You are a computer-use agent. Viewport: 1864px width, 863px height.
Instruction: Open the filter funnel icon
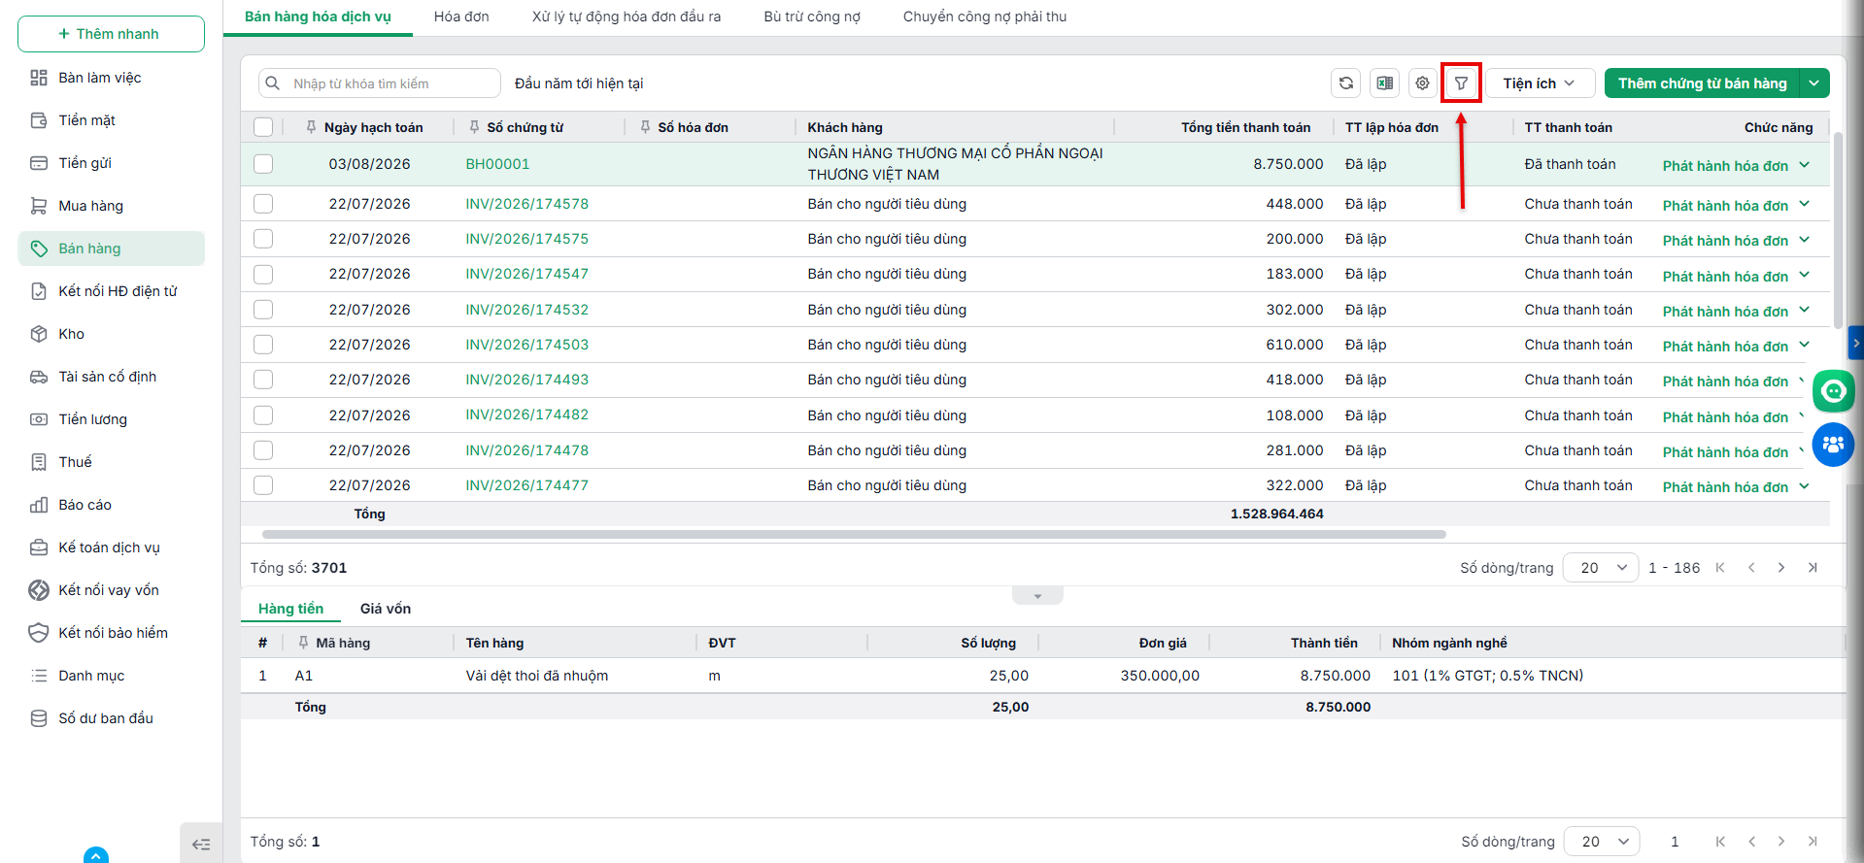[x=1461, y=83]
